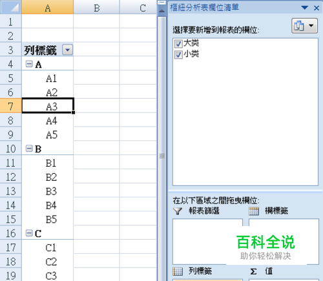
Task: Click the select-all corner of the sheet
Action: (11, 7)
